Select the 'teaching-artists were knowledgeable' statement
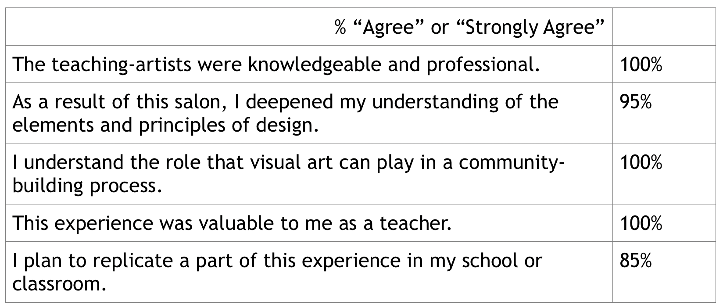 (276, 65)
